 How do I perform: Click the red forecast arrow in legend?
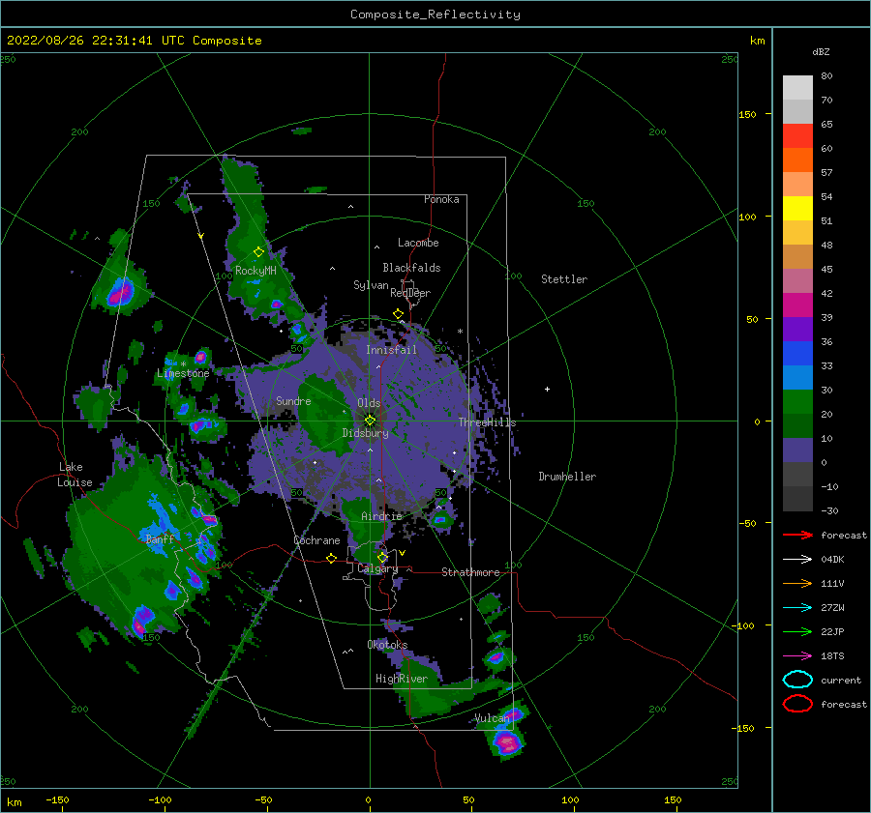click(797, 535)
